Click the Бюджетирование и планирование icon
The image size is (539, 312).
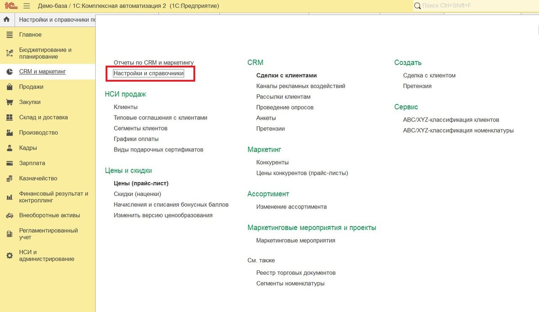point(9,53)
